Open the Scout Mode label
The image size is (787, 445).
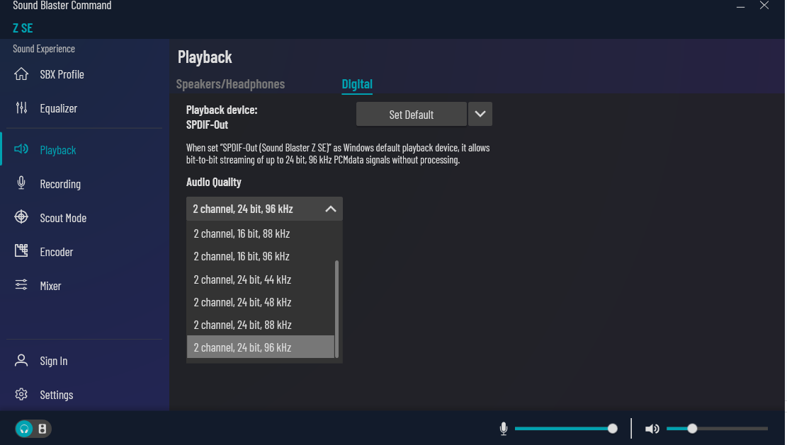click(x=63, y=218)
